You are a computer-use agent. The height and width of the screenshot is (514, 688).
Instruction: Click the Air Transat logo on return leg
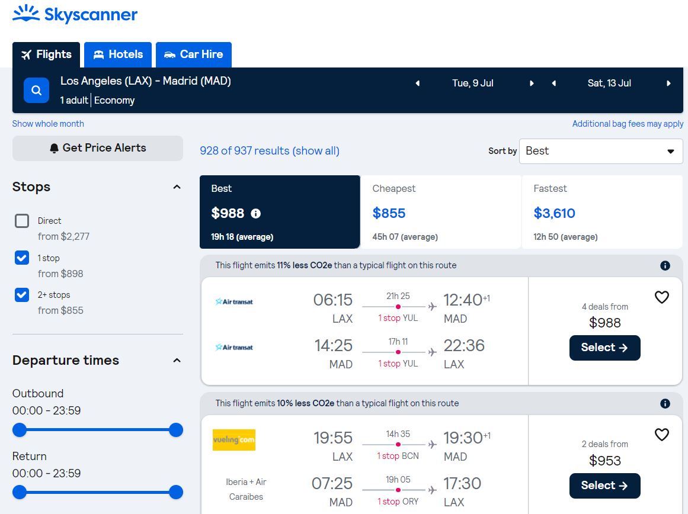pos(234,348)
